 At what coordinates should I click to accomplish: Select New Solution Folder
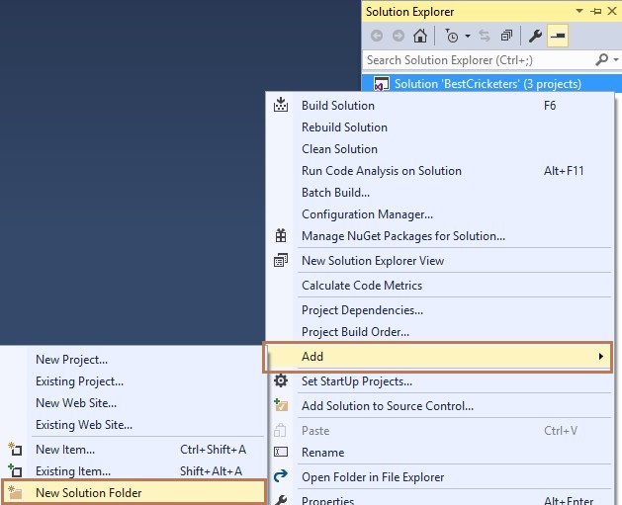[x=133, y=493]
